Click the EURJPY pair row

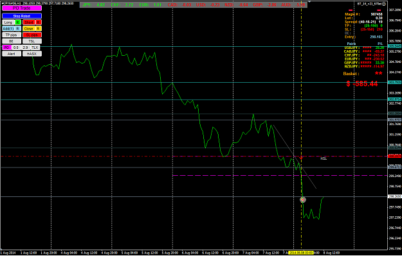pyautogui.click(x=364, y=59)
